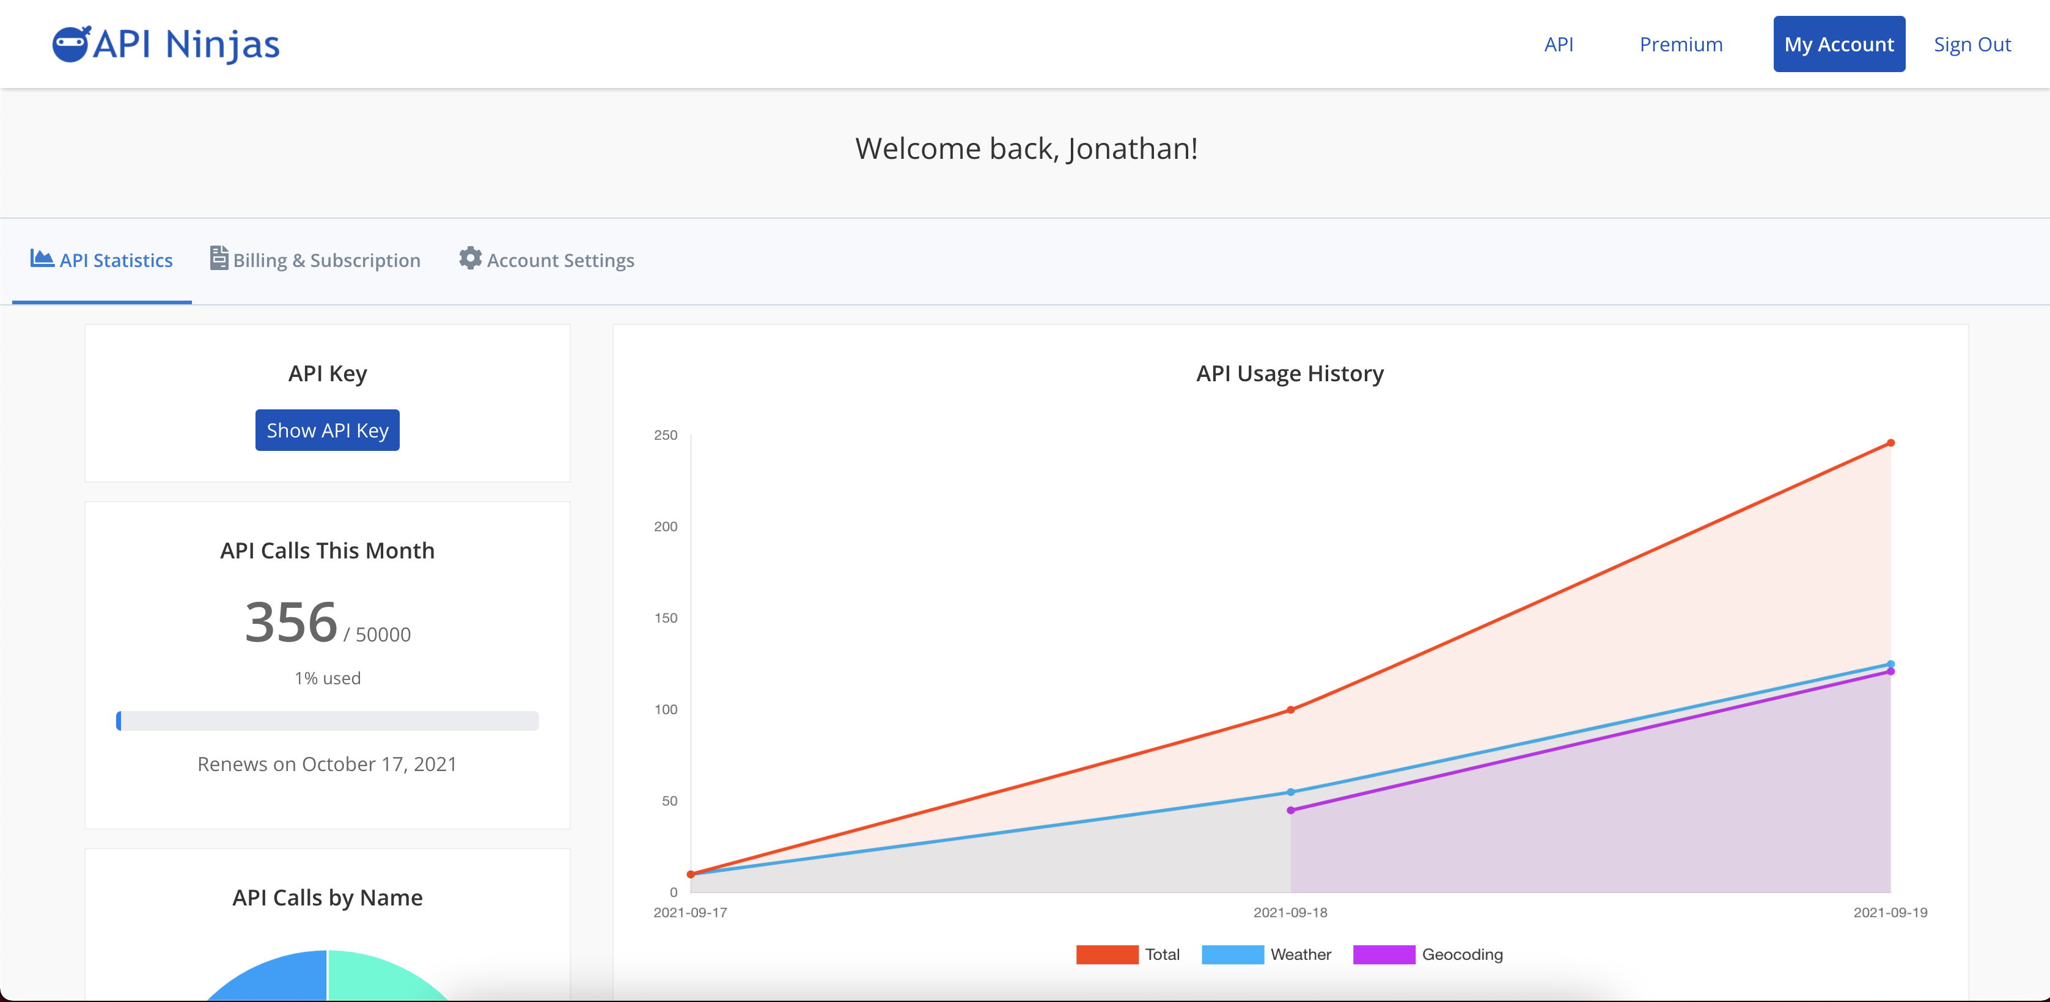Click 'Renews on October 17, 2021' text

point(327,764)
